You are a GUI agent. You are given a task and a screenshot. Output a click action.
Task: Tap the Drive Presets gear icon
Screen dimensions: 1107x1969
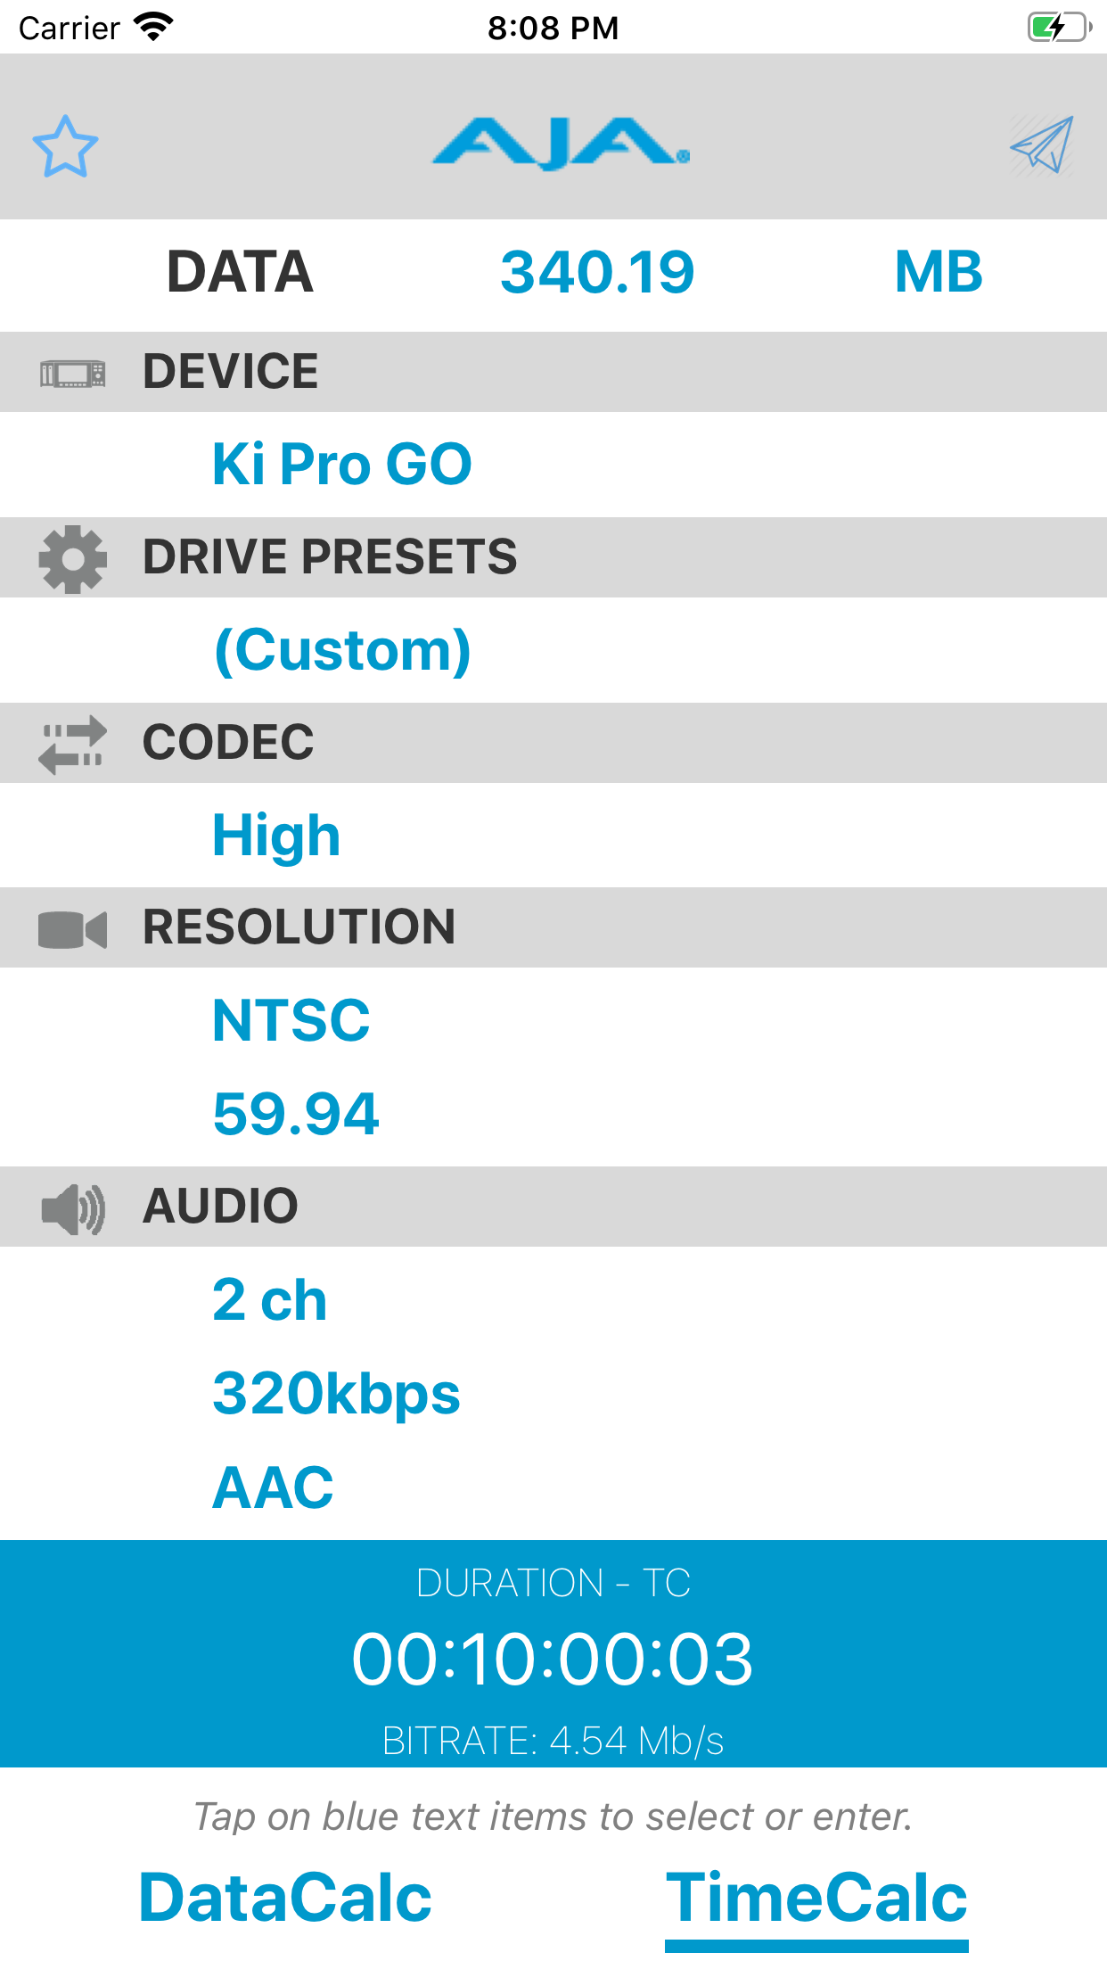(72, 559)
